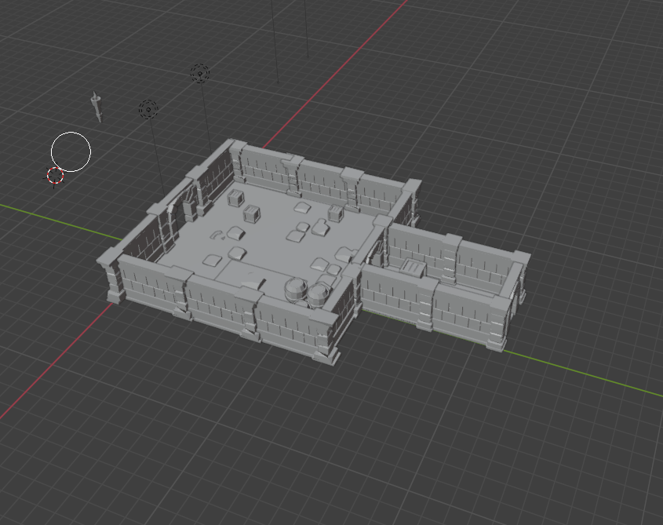The width and height of the screenshot is (663, 525).
Task: Select the left barrel in the room
Action: click(297, 290)
